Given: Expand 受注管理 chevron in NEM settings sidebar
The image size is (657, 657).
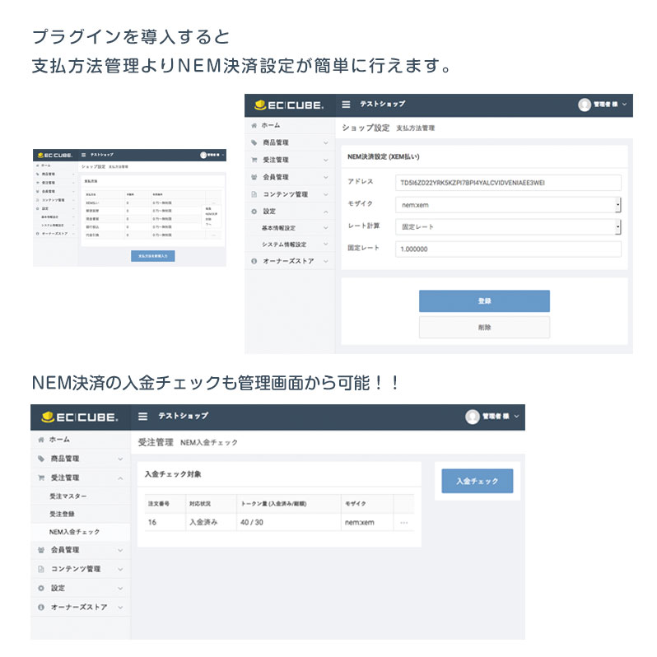Looking at the screenshot, I should [x=325, y=160].
